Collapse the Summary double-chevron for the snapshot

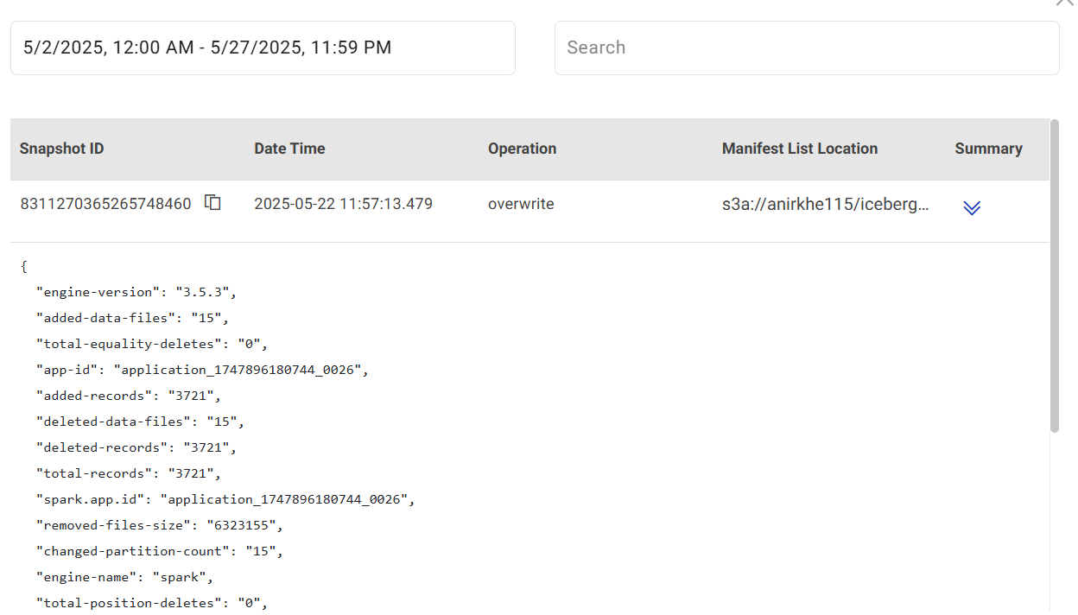[972, 207]
